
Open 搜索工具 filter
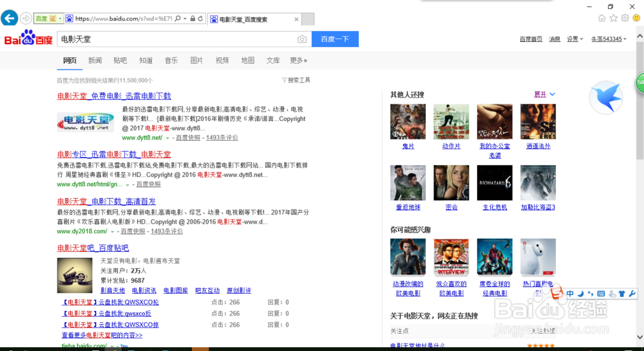pos(296,80)
